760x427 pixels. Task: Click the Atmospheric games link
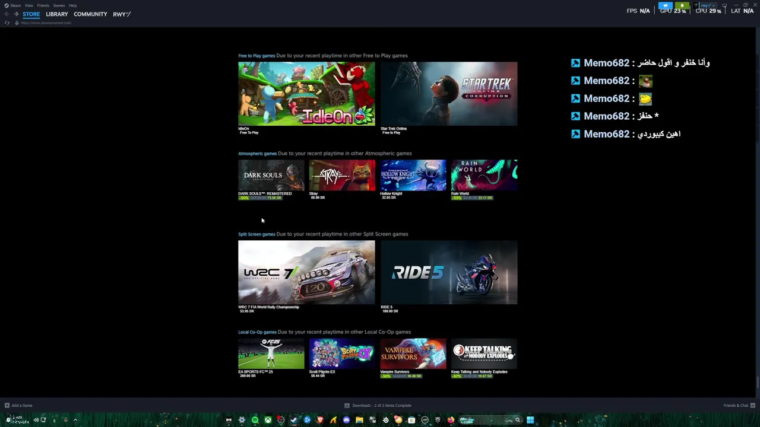258,154
